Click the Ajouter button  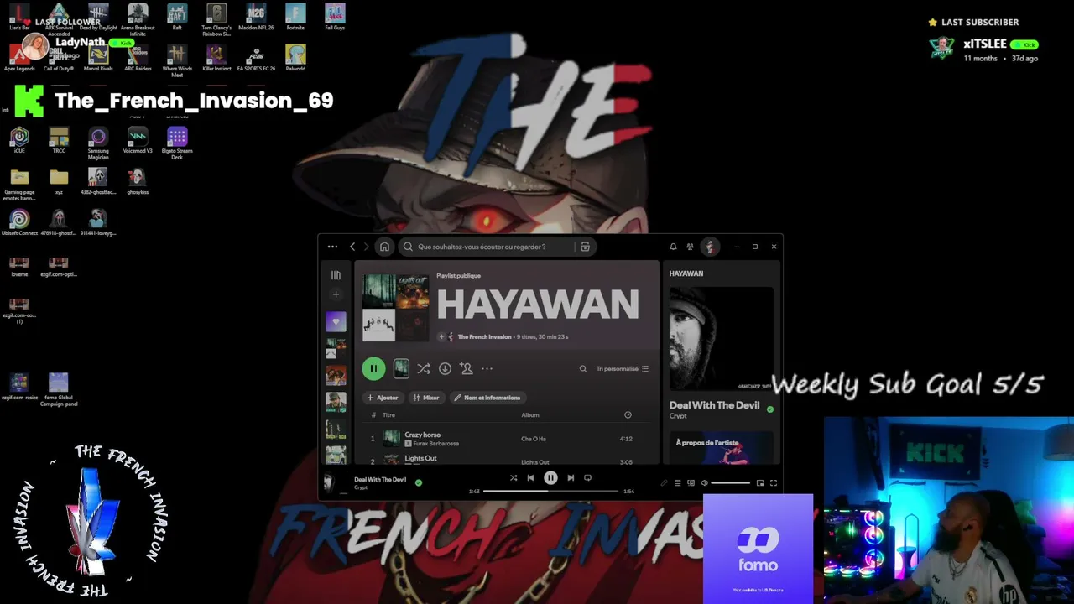coord(383,398)
